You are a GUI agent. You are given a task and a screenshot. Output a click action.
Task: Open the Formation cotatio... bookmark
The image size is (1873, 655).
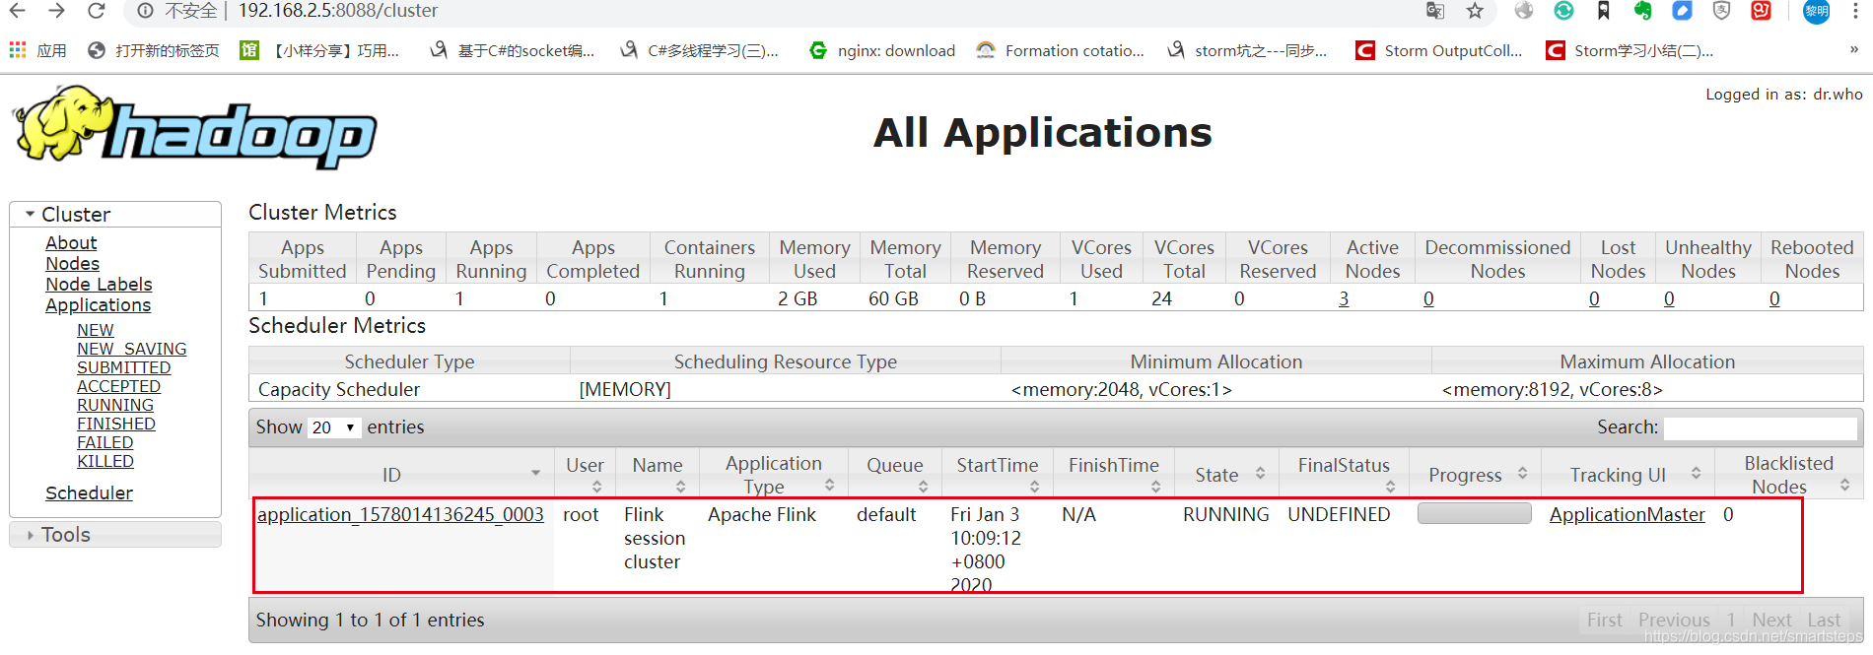pos(1060,50)
